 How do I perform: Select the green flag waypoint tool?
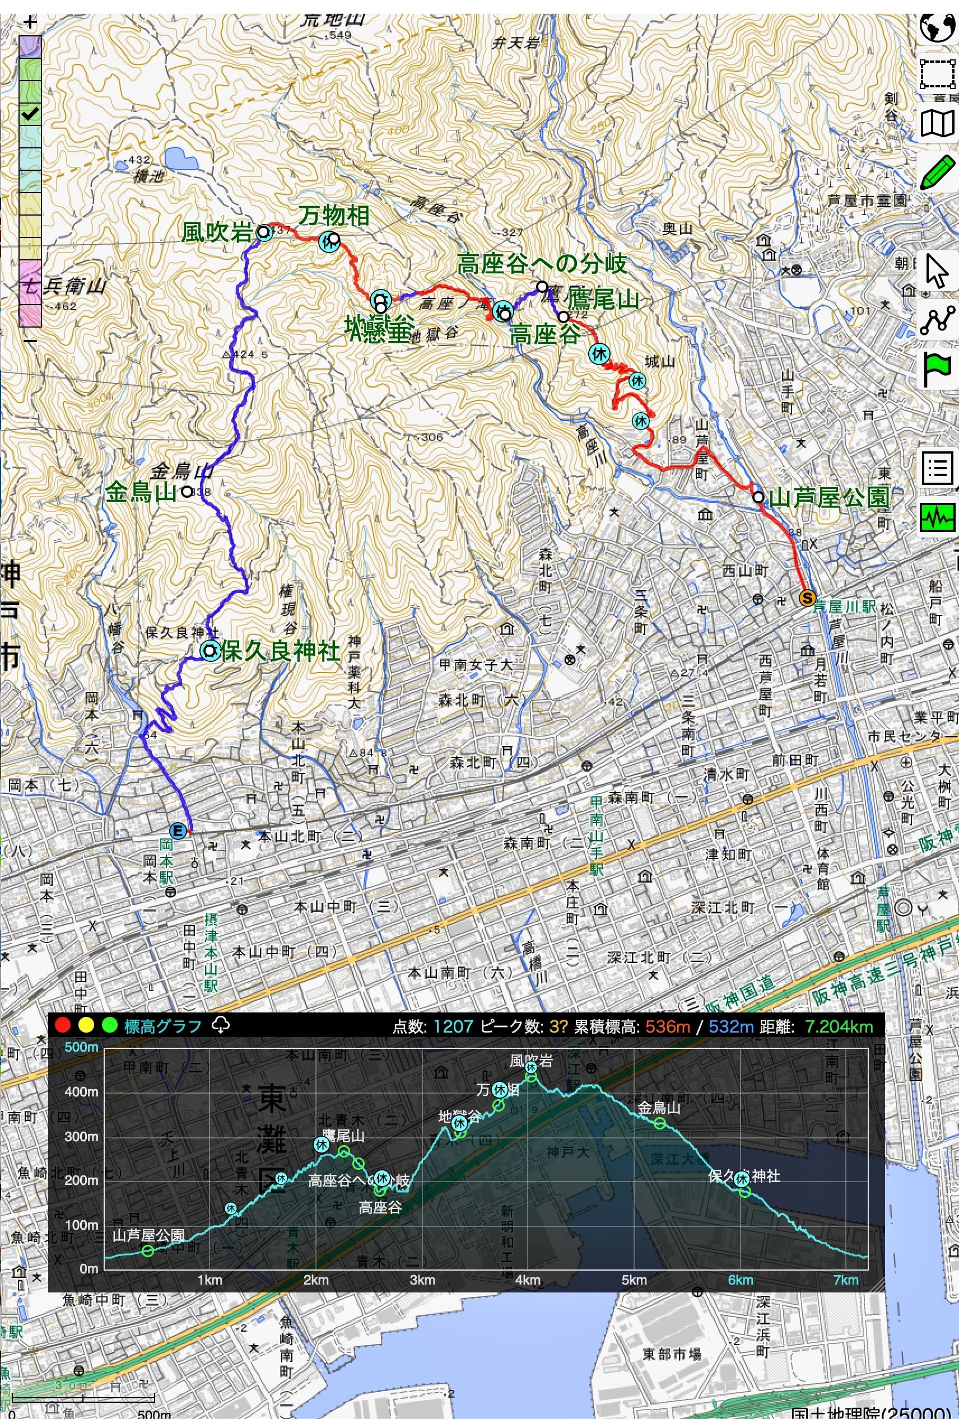pyautogui.click(x=938, y=369)
